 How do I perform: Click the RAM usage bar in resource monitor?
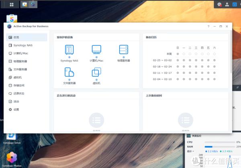[x=220, y=147]
